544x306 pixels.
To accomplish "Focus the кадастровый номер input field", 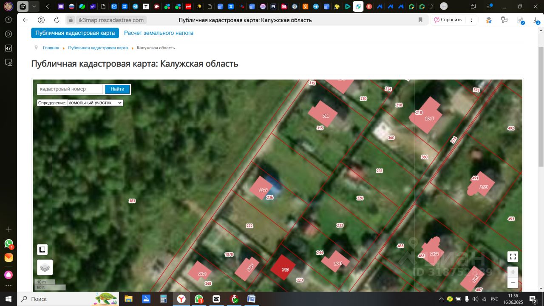I will pos(70,89).
